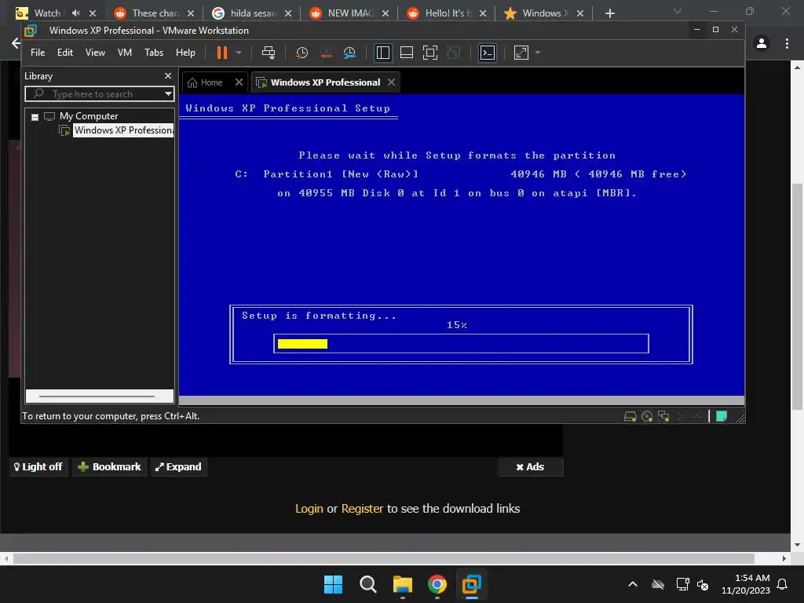
Task: Open the Login link
Action: (309, 509)
